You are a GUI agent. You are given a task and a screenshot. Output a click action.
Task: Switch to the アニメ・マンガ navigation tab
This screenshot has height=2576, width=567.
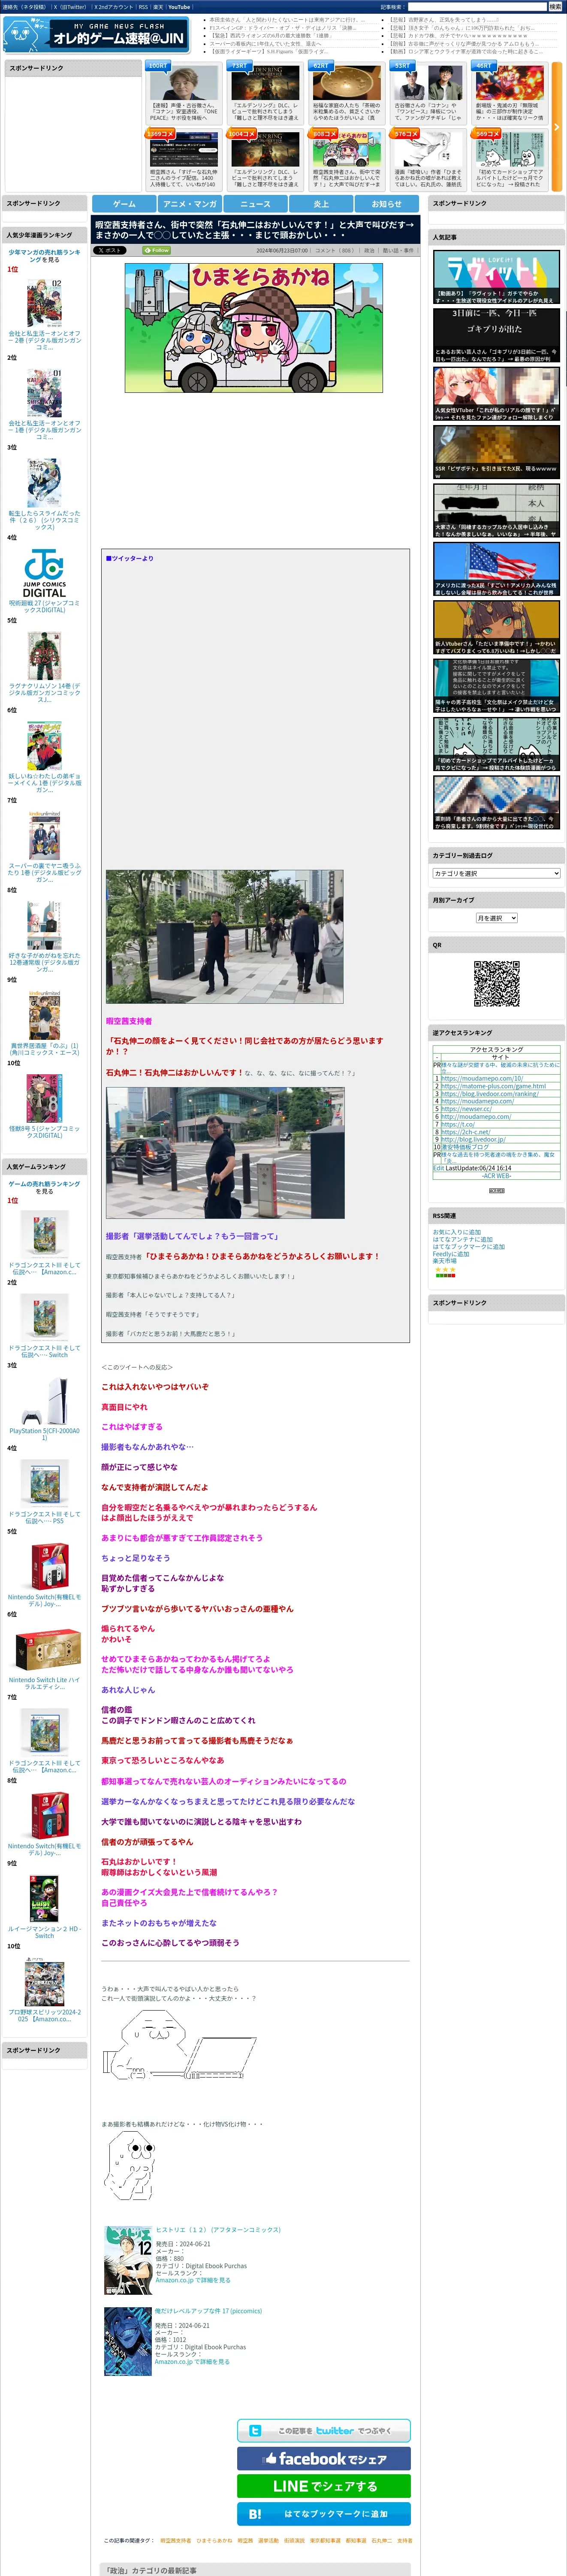(x=190, y=203)
